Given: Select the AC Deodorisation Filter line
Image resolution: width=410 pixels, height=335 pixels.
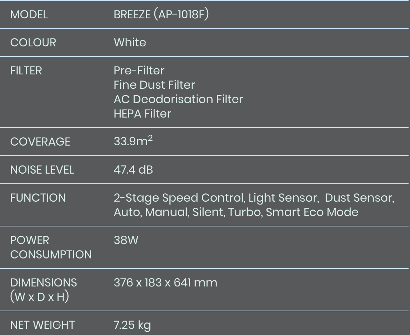Looking at the screenshot, I should [x=178, y=99].
